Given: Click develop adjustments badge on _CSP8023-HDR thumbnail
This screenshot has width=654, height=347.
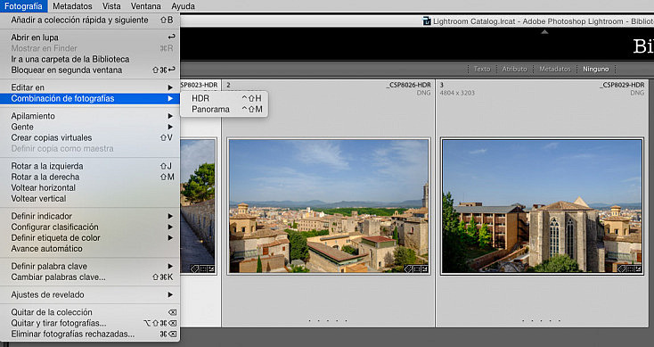Looking at the screenshot, I should click(210, 269).
